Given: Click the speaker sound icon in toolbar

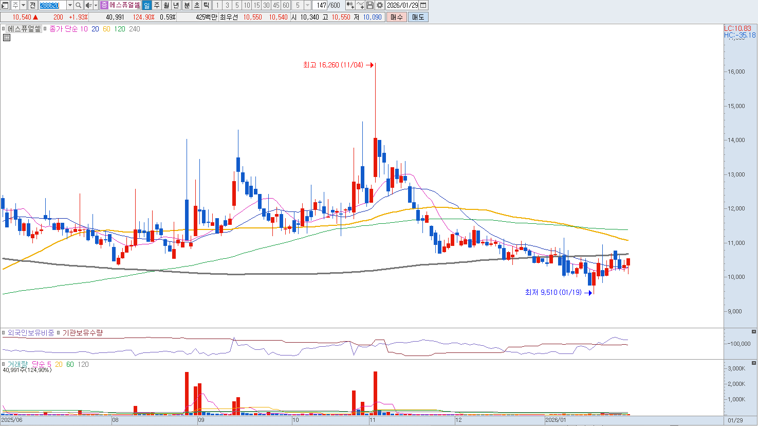Looking at the screenshot, I should [x=88, y=5].
